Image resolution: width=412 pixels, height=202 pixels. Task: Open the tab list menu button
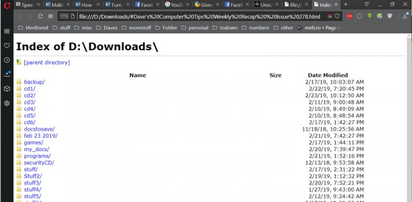coord(366,4)
